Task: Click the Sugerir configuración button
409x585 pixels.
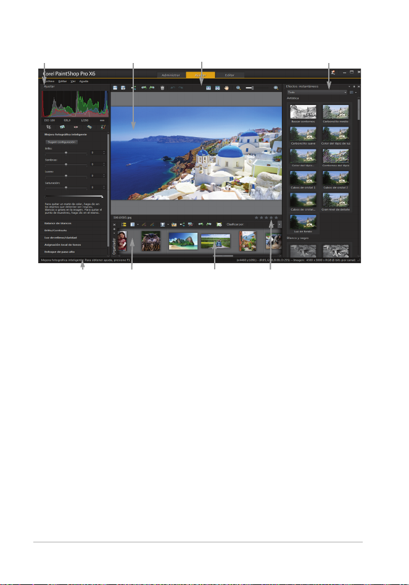Action: [62, 142]
